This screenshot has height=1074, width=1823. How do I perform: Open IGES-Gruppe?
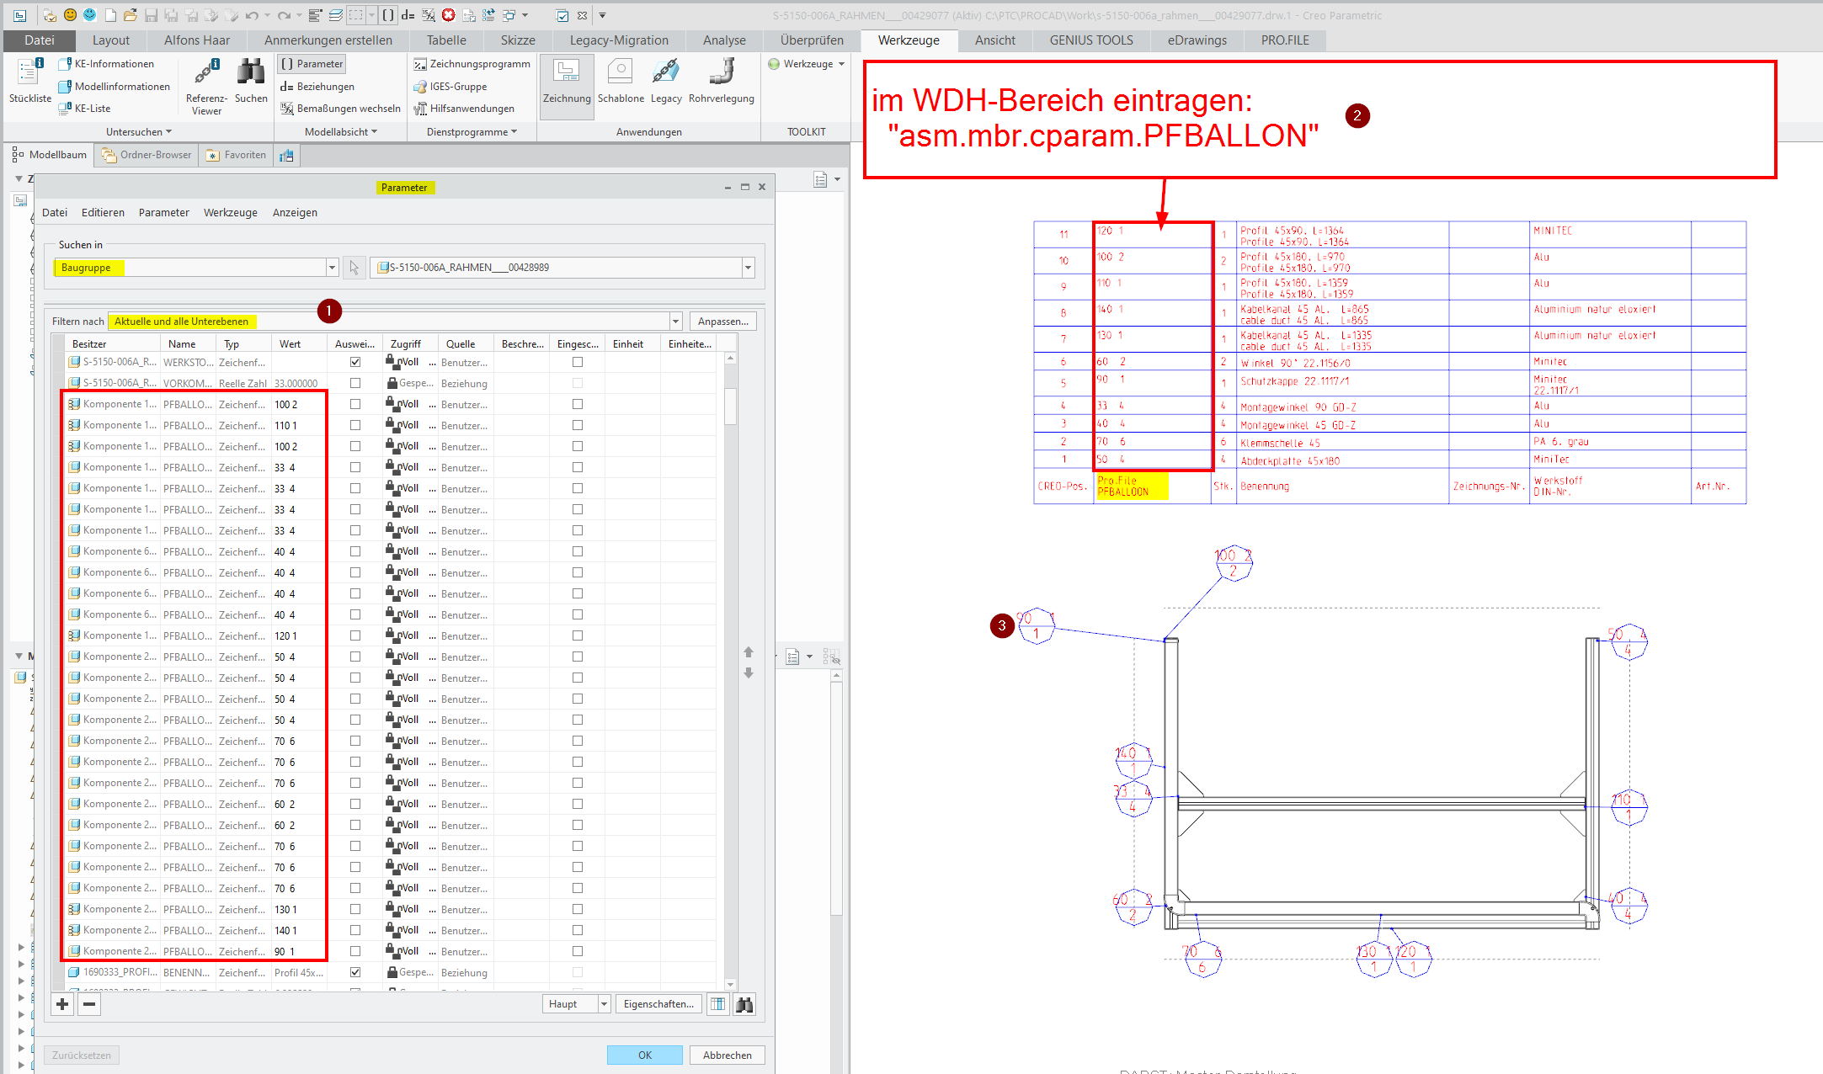(450, 86)
